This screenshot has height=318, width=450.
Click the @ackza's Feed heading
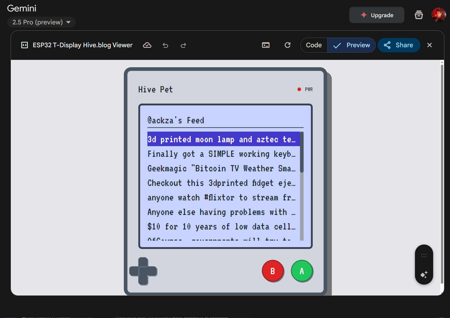point(176,120)
